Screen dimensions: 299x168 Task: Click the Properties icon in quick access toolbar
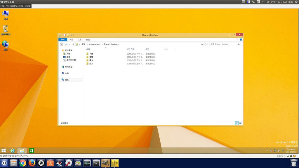point(65,35)
